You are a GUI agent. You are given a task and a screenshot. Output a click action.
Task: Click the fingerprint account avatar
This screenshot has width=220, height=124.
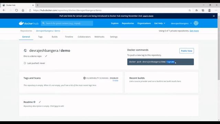pos(196,23)
